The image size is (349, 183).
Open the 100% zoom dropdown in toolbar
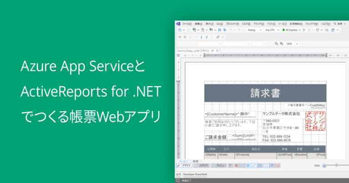pos(292,44)
